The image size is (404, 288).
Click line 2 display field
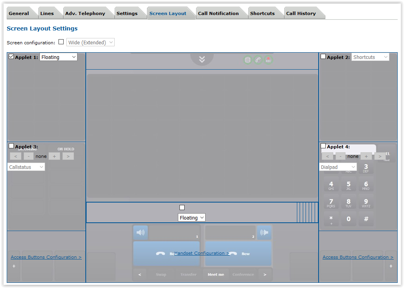click(230, 233)
